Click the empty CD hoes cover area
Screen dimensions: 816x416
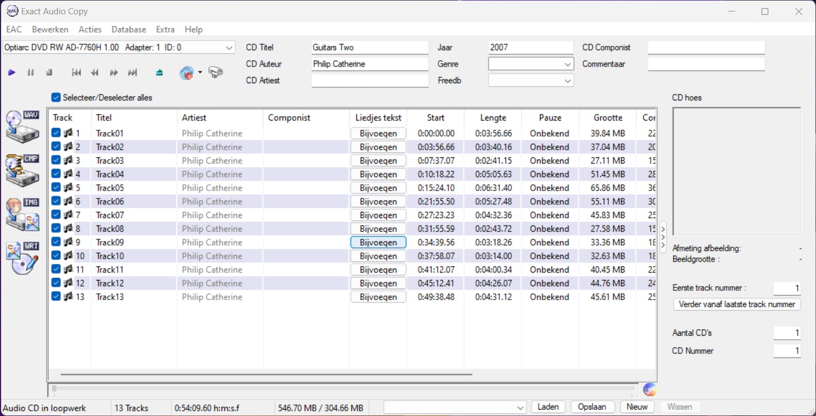[x=737, y=172]
